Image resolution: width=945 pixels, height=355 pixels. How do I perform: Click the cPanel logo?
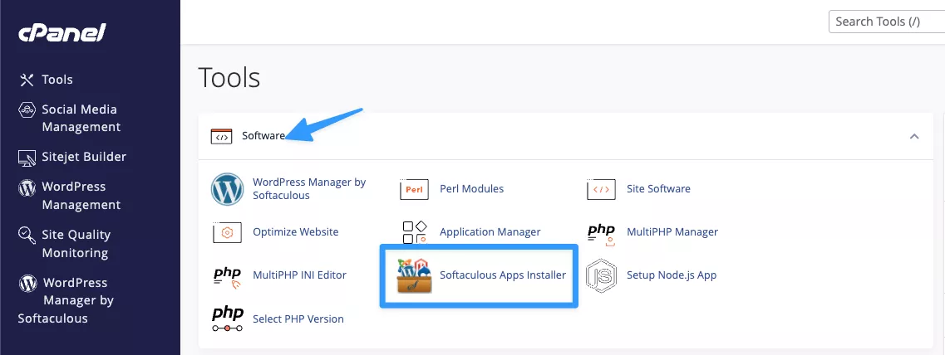click(62, 33)
